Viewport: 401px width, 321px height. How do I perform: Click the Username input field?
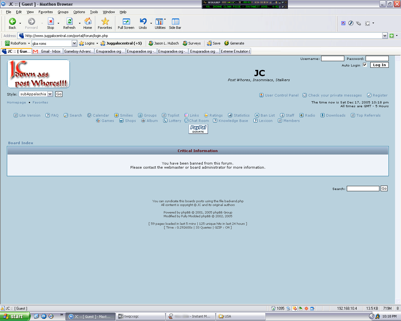[332, 59]
